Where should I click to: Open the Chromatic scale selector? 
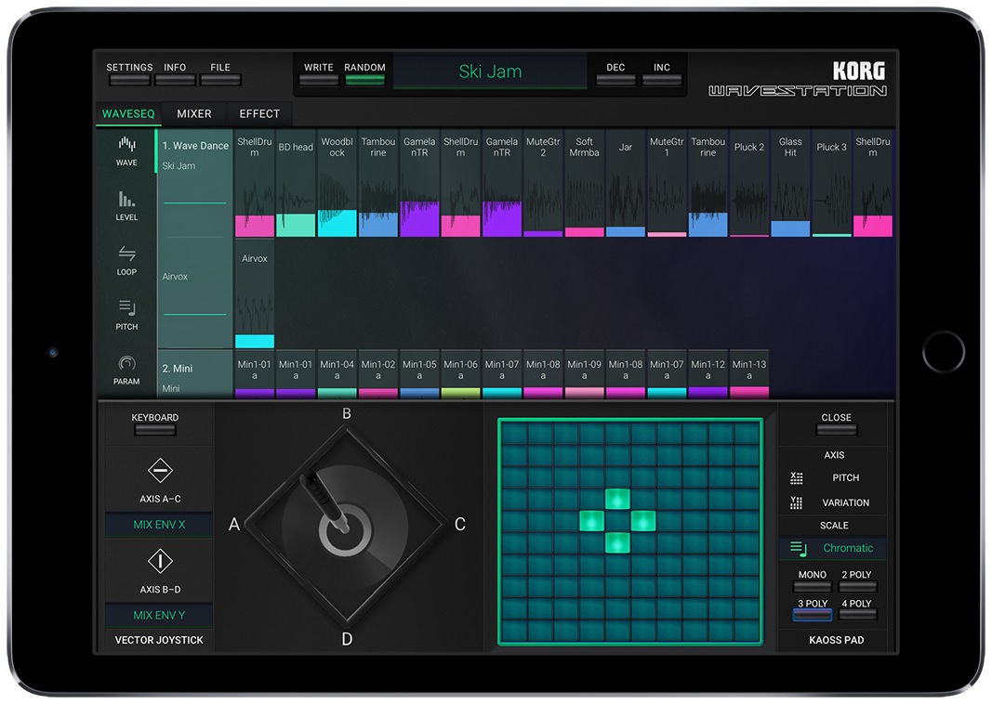point(833,548)
